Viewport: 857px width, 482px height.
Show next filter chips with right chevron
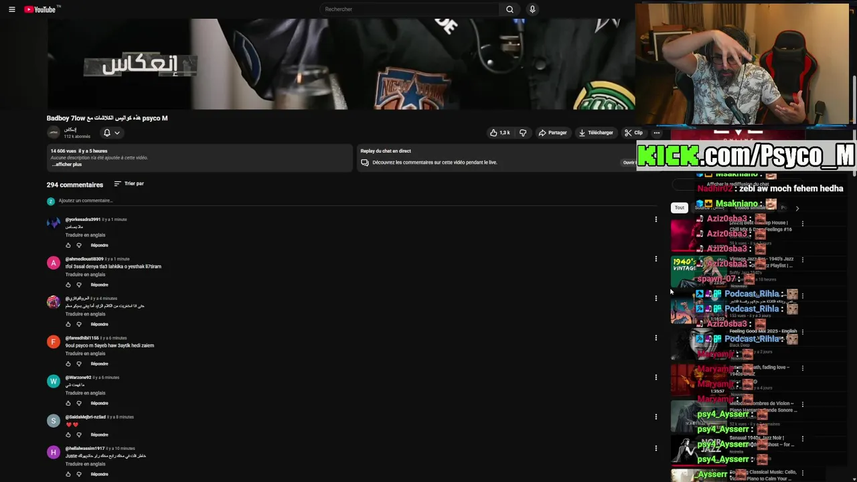(x=797, y=208)
